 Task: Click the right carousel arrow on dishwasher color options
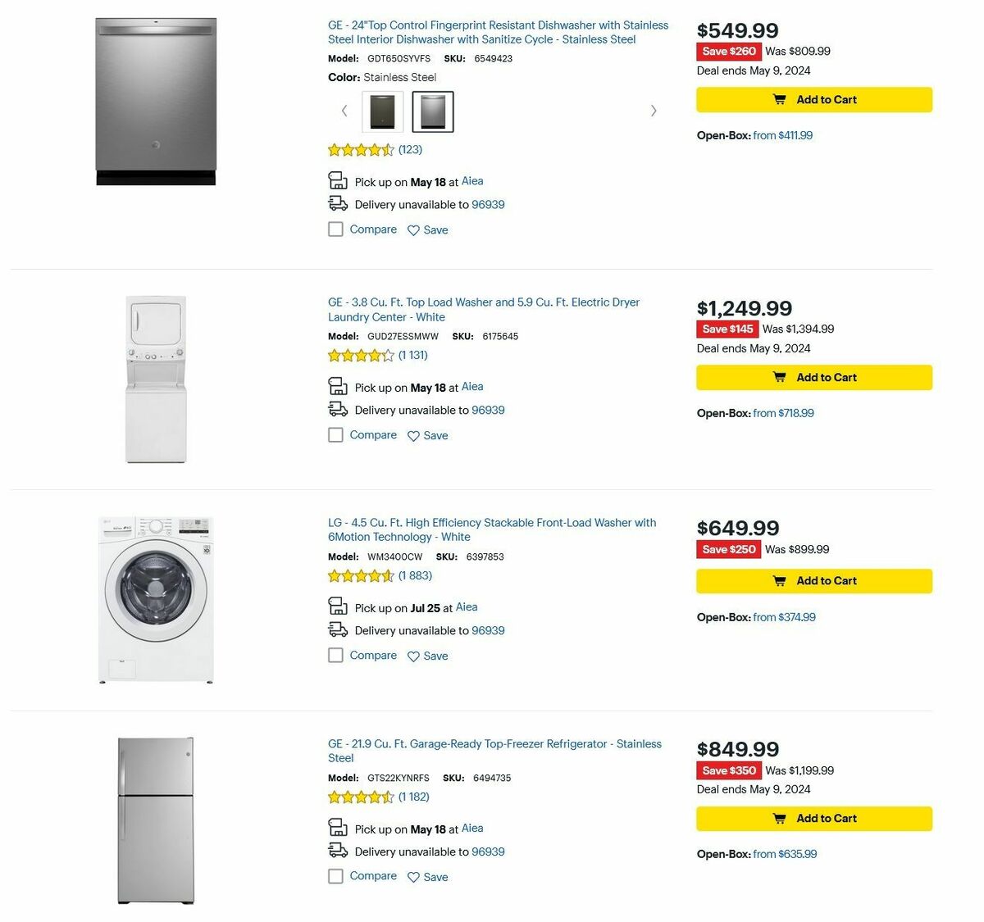654,110
